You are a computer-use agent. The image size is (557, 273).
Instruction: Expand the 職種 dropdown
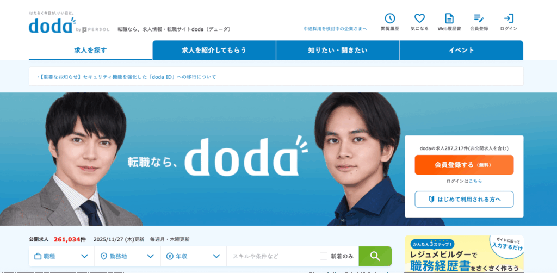(x=62, y=256)
